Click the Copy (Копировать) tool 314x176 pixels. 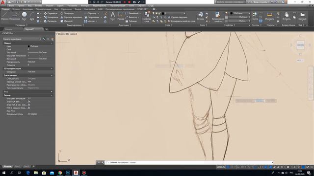[51, 17]
